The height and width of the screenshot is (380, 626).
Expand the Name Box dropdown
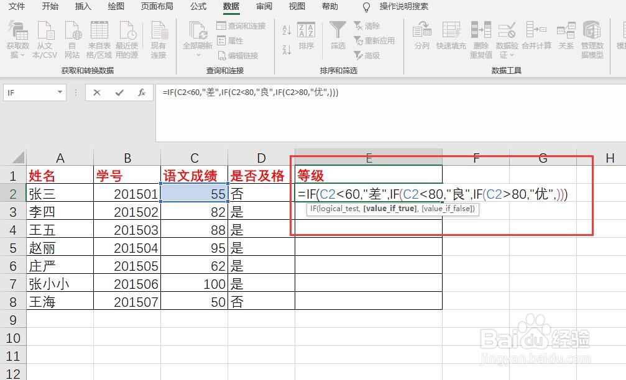pyautogui.click(x=59, y=93)
